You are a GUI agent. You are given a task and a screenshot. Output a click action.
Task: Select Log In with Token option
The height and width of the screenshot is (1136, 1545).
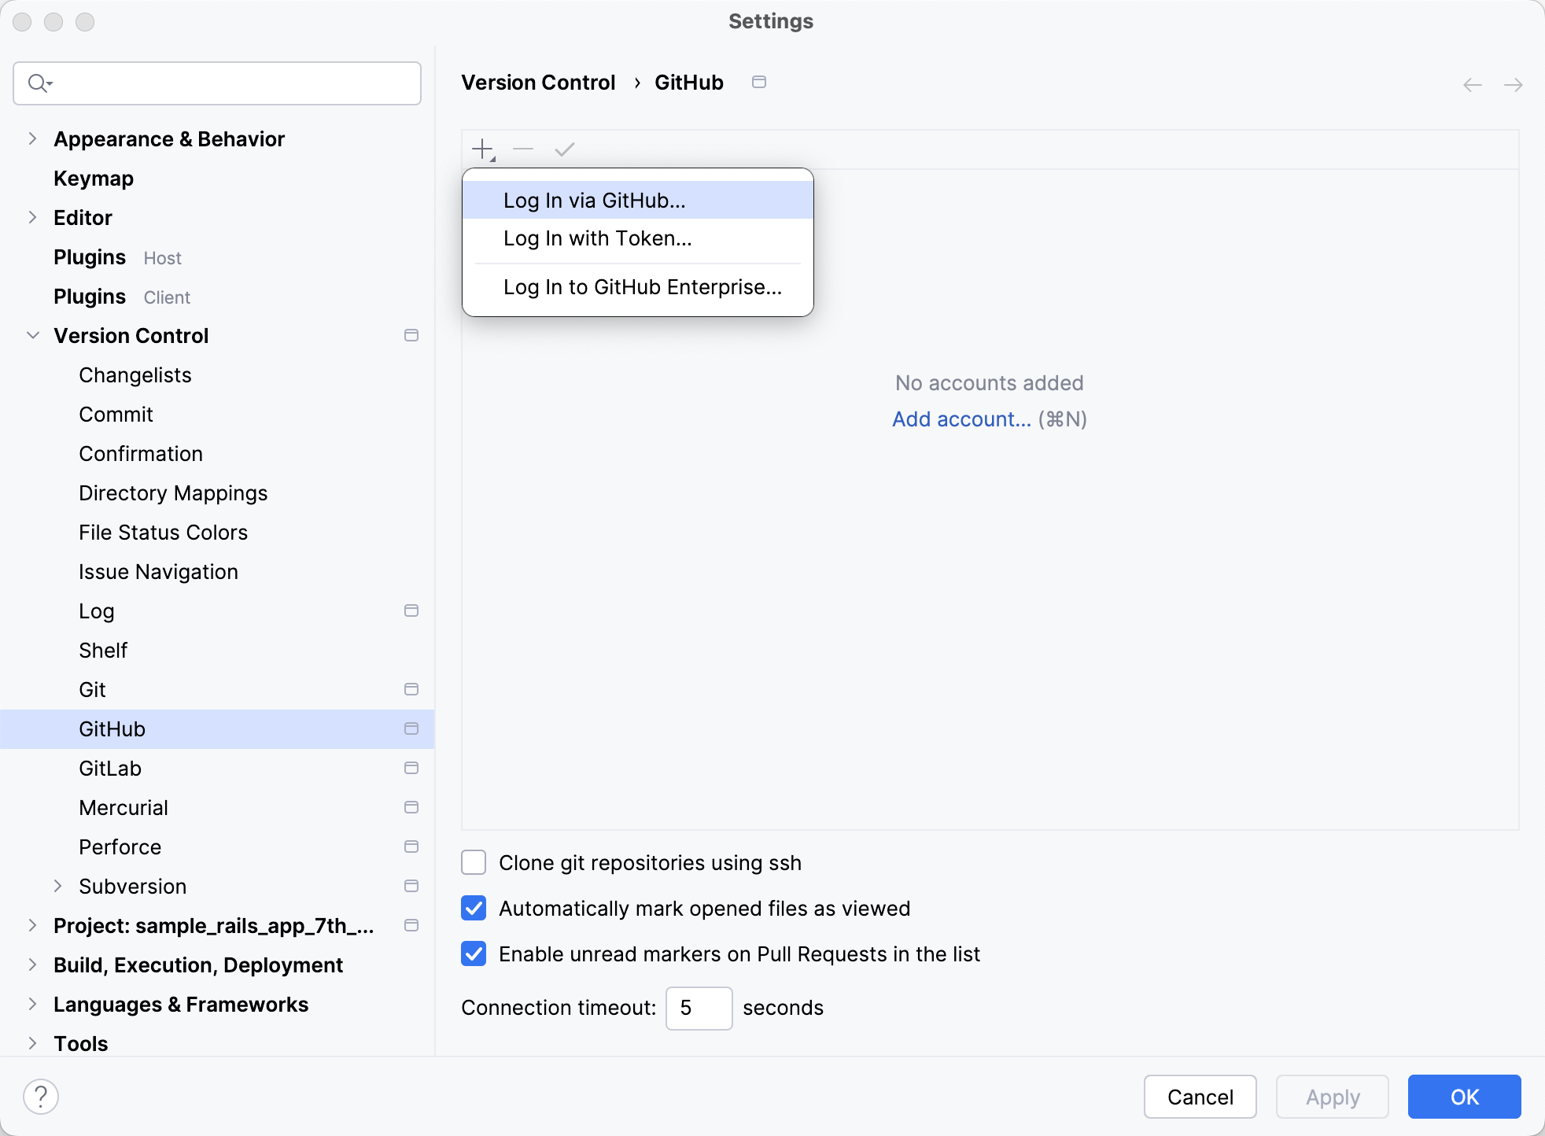tap(598, 238)
